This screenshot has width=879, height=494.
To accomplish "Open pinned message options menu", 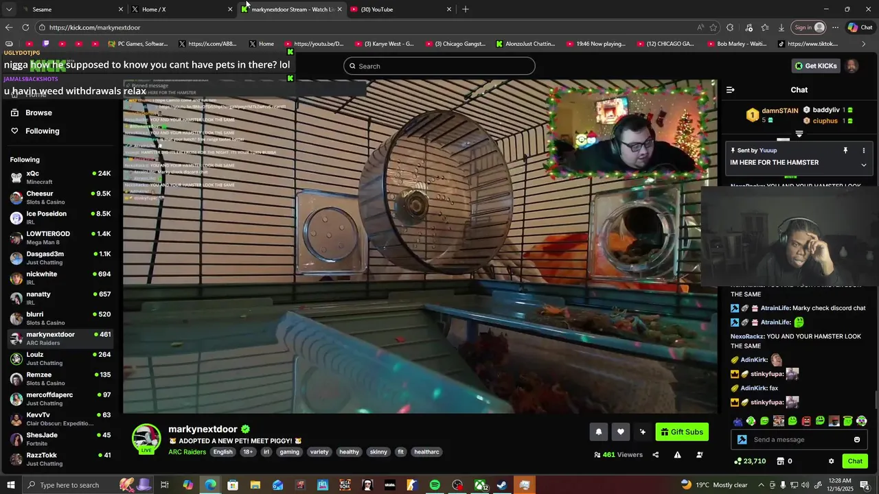I will (864, 150).
